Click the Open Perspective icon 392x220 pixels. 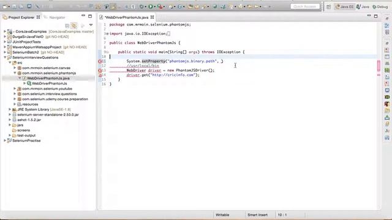pyautogui.click(x=328, y=7)
